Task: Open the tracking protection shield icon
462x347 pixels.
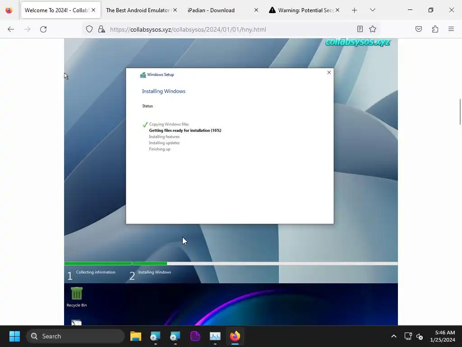Action: click(x=89, y=29)
